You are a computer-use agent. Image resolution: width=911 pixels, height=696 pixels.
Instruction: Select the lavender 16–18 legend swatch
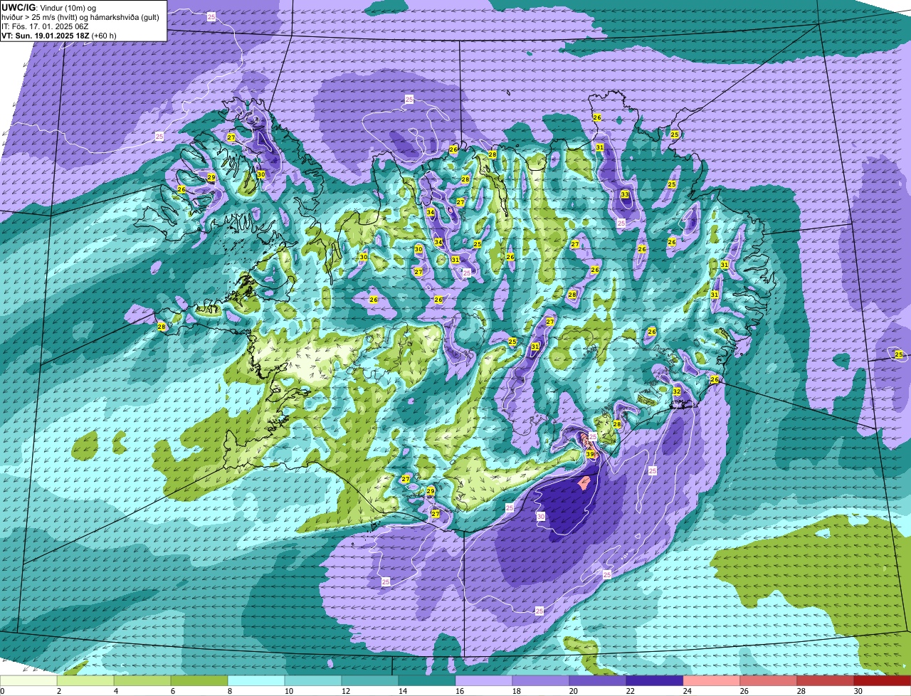[484, 680]
